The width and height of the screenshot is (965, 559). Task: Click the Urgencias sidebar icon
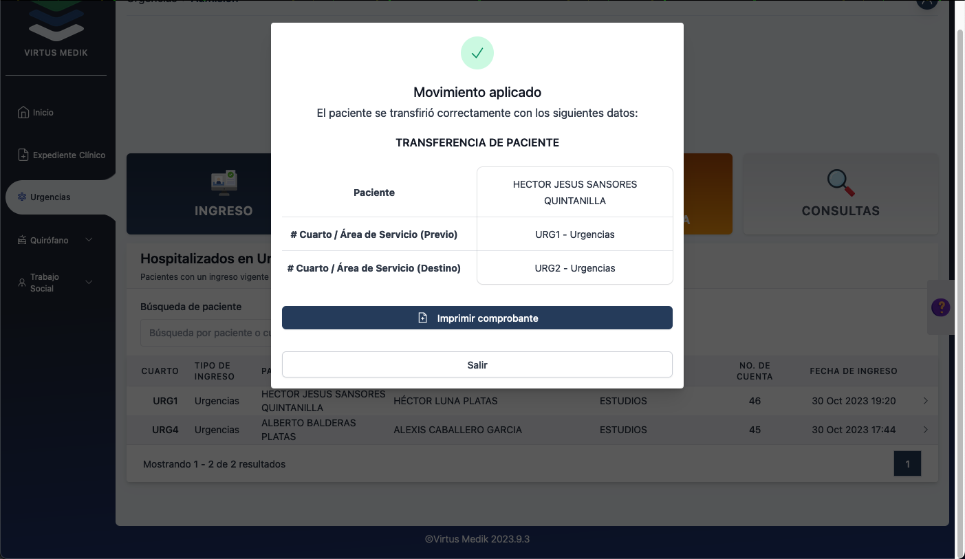pos(22,197)
